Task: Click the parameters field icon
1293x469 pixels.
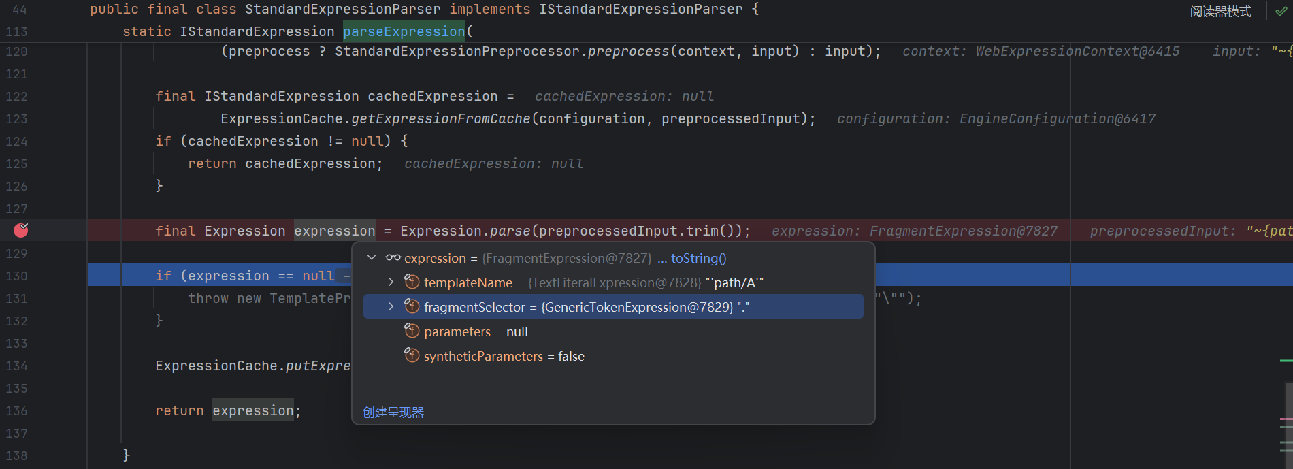Action: [412, 331]
